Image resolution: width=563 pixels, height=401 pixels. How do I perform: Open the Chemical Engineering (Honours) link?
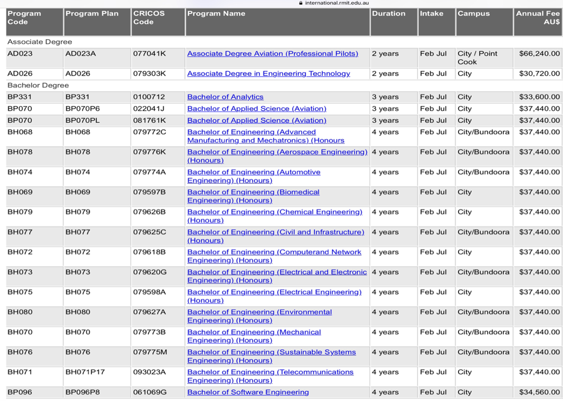click(274, 212)
